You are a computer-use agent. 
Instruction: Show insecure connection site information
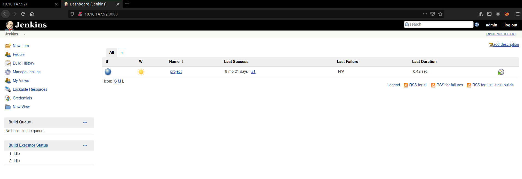tap(80, 14)
